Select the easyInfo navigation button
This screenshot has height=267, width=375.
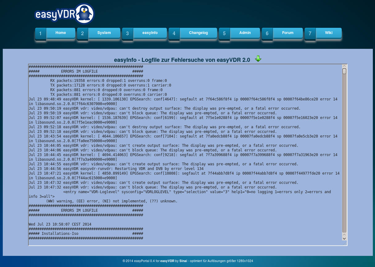click(150, 33)
